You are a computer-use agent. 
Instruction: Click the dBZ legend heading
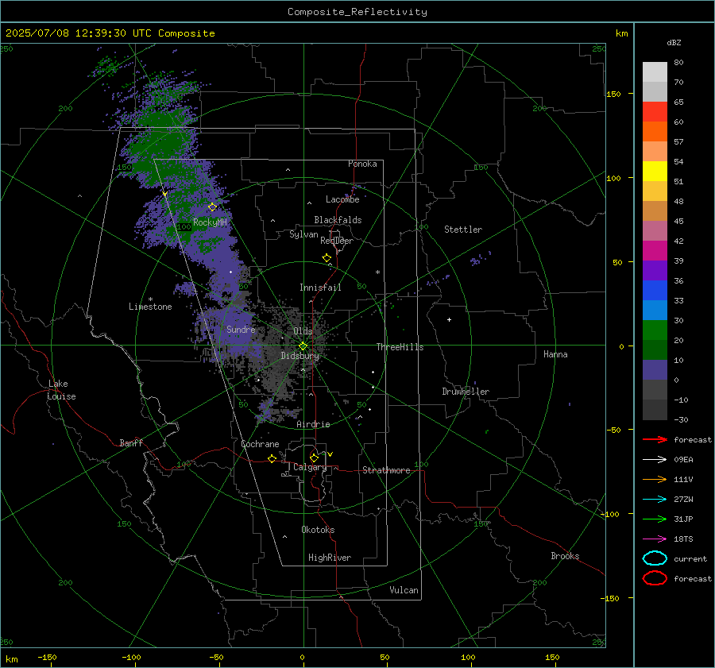click(674, 43)
